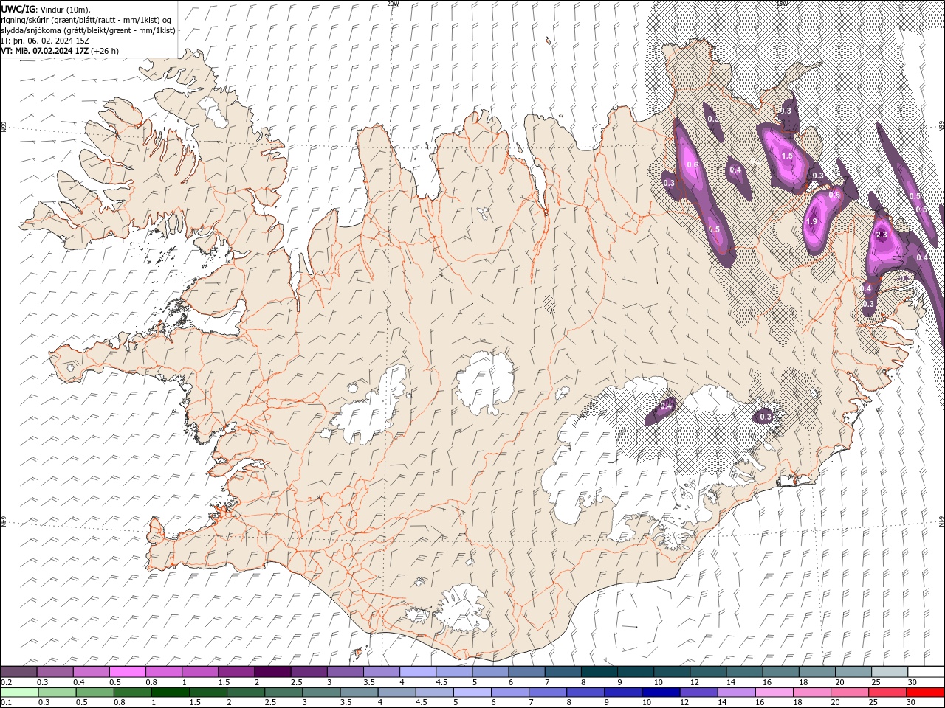Select the 'rigning/skúrir' legend description line
Screen dimensions: 945x708
point(87,20)
